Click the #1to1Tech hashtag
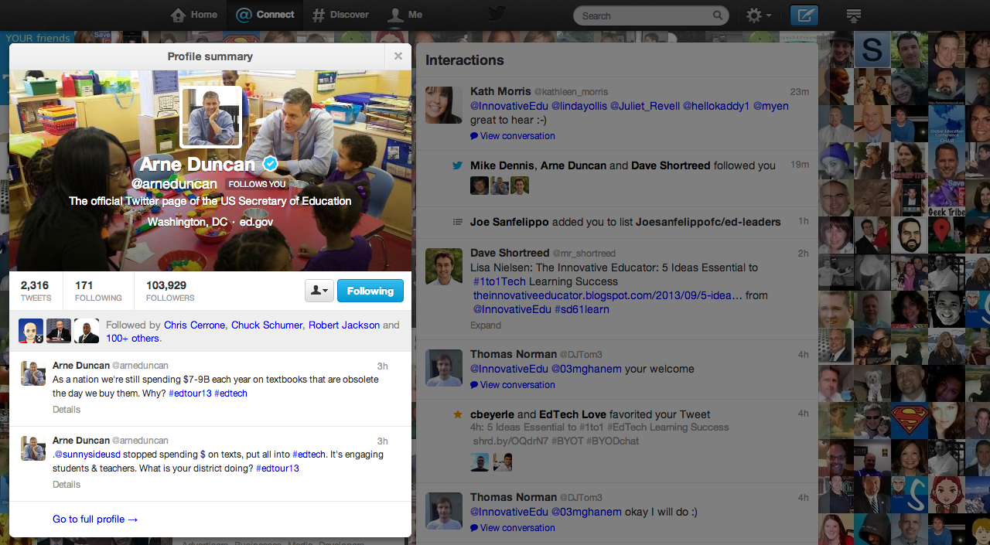The height and width of the screenshot is (545, 990). [500, 281]
